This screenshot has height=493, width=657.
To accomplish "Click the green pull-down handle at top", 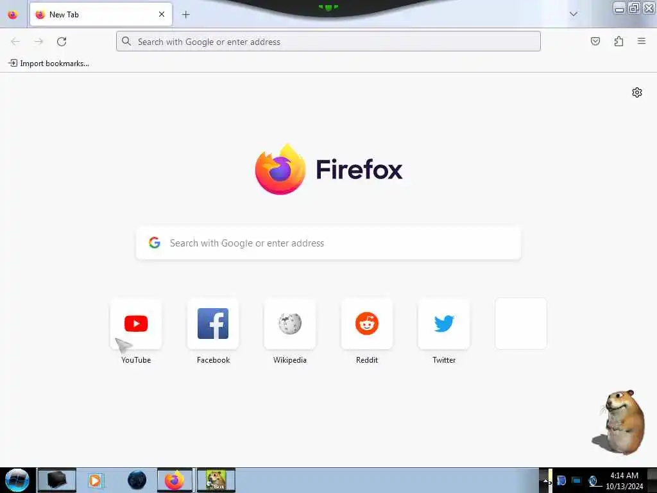I will coord(328,7).
